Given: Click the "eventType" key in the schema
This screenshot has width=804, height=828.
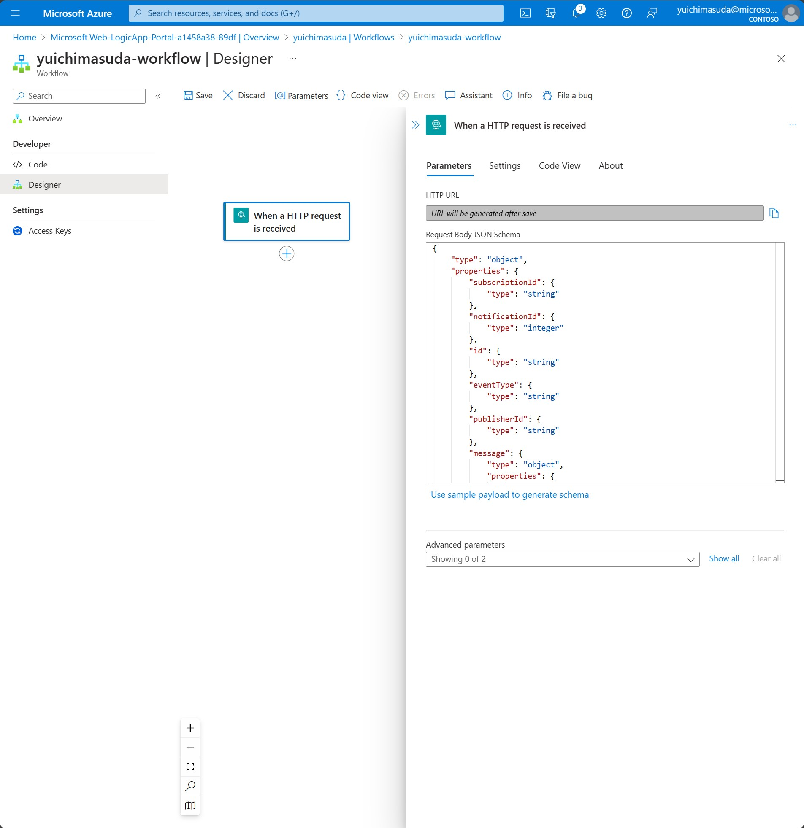Looking at the screenshot, I should click(494, 385).
